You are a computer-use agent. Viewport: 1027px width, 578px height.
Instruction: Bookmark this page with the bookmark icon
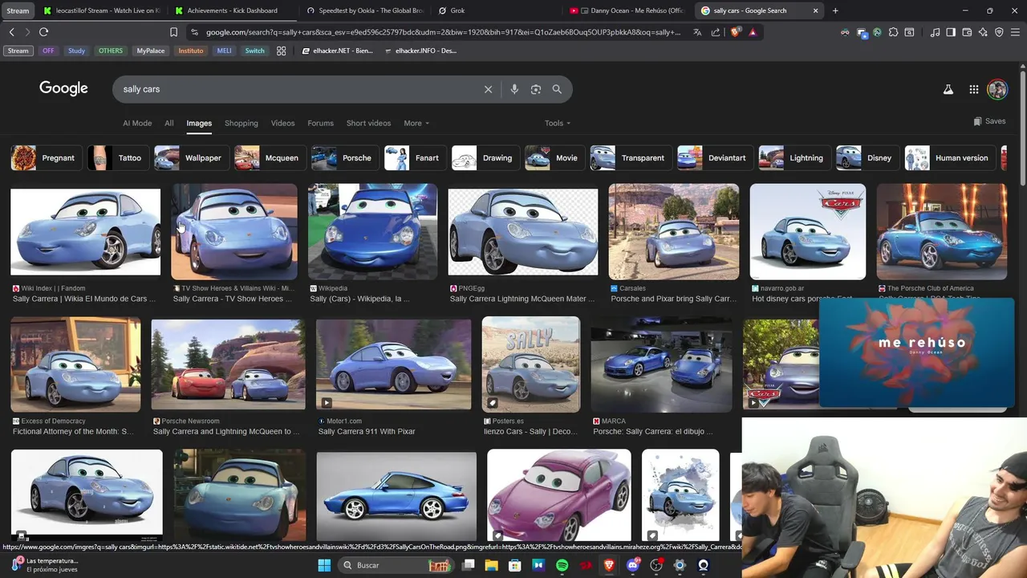pyautogui.click(x=173, y=32)
